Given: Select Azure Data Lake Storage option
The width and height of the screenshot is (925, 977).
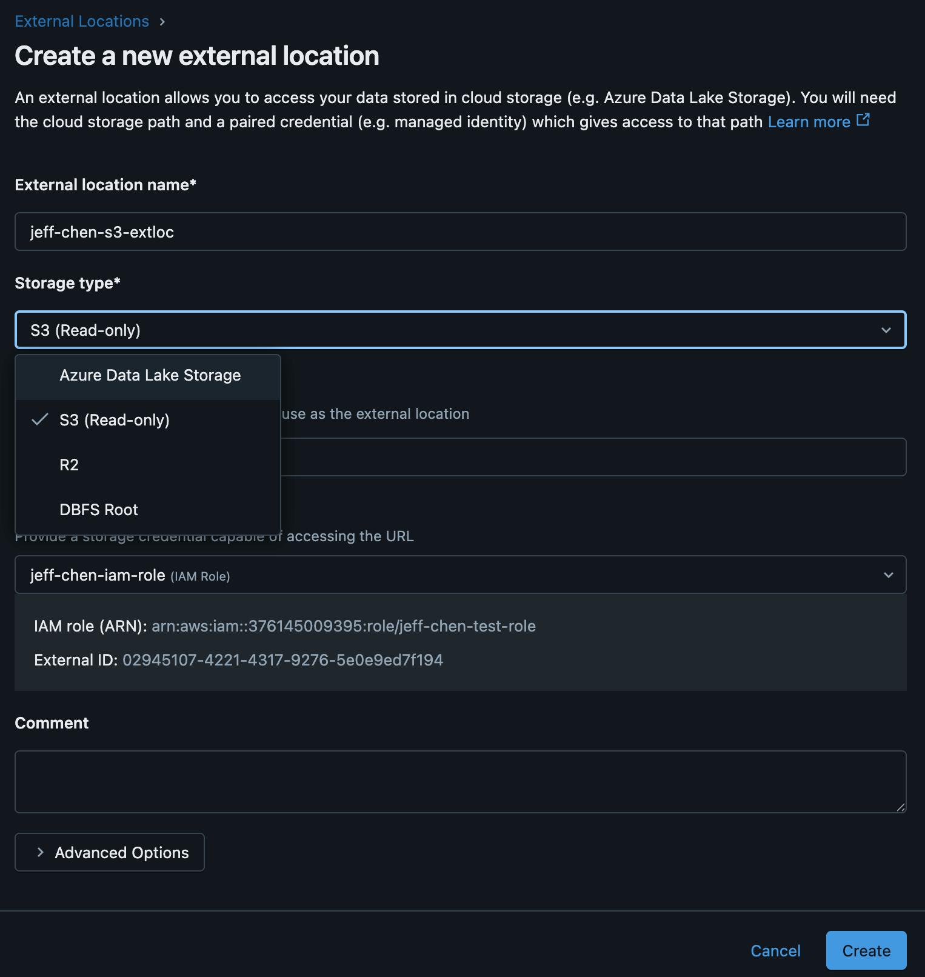Looking at the screenshot, I should tap(150, 376).
